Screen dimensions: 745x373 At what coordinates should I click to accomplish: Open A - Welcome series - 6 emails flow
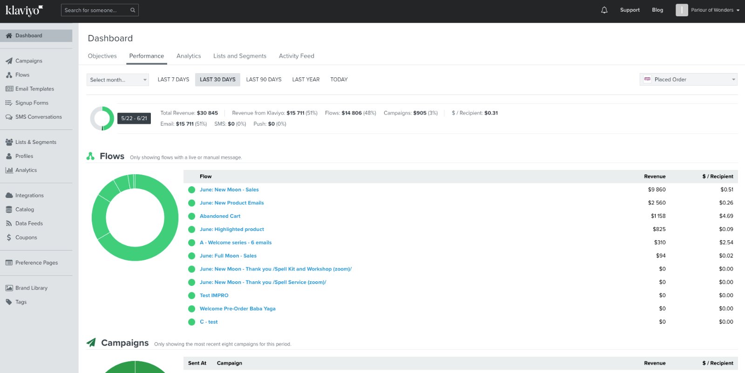click(x=236, y=243)
